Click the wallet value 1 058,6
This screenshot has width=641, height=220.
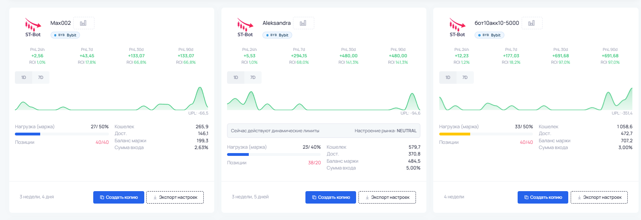[x=625, y=127]
